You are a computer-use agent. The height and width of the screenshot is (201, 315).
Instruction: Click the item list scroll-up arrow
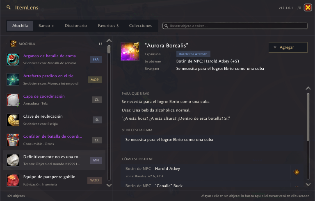click(x=109, y=40)
